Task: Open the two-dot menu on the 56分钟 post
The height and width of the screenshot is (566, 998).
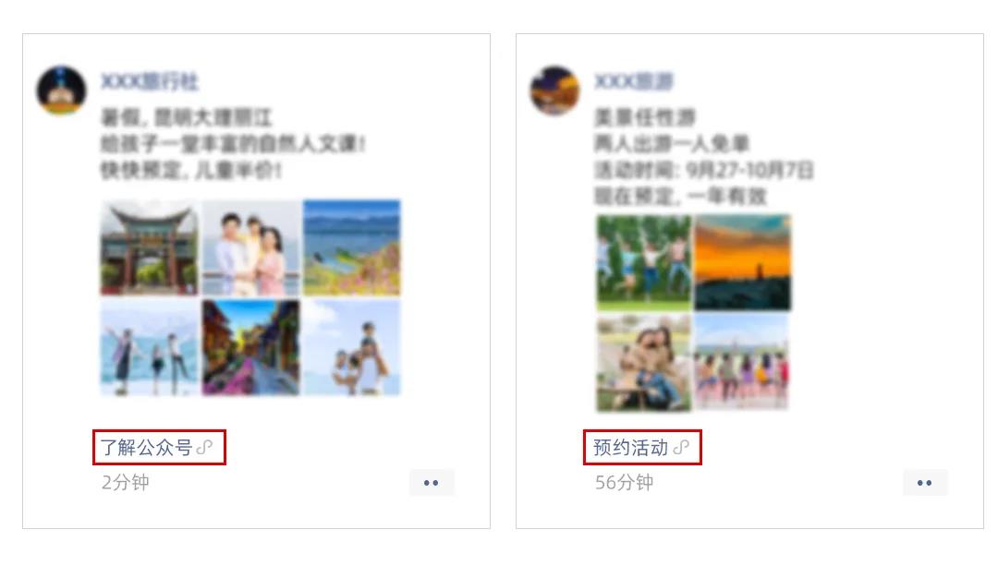Action: coord(925,483)
